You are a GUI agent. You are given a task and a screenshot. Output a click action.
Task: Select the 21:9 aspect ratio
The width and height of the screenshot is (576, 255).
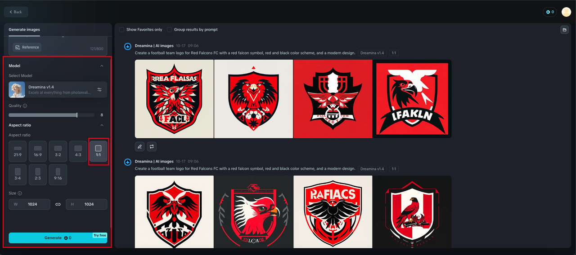coord(18,151)
